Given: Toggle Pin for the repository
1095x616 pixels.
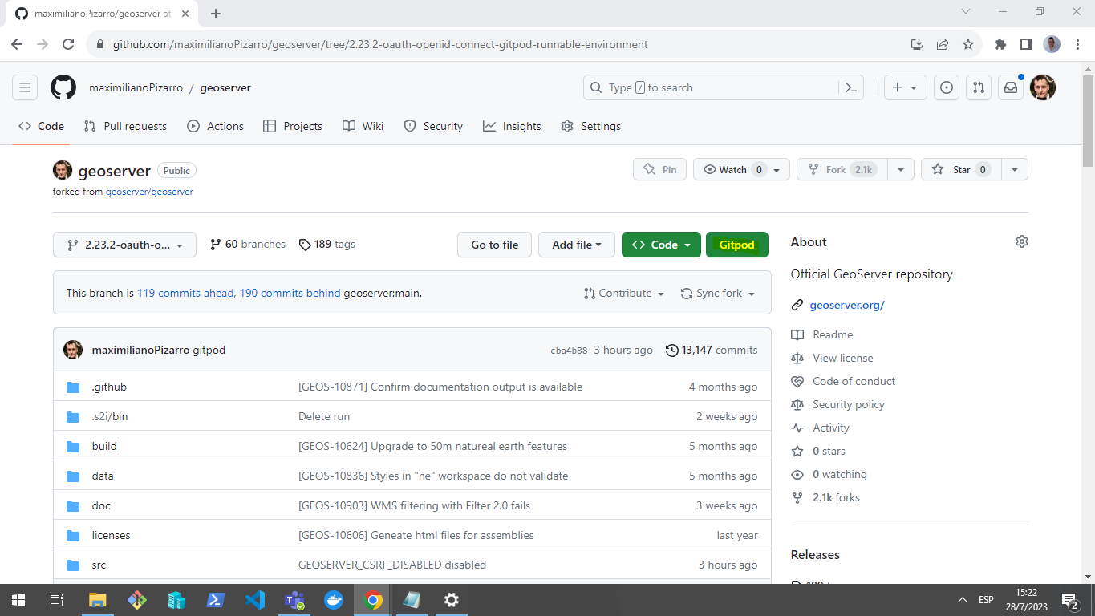Looking at the screenshot, I should click(659, 169).
